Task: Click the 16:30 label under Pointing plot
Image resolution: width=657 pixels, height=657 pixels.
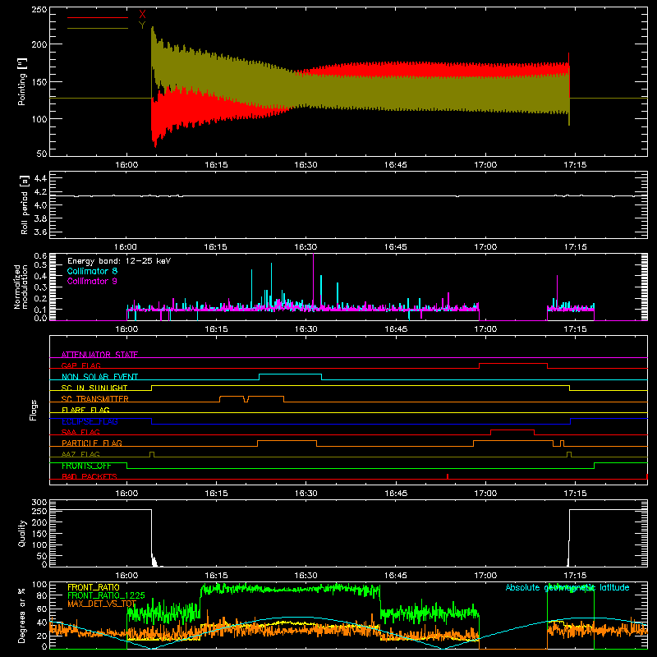Action: [306, 165]
